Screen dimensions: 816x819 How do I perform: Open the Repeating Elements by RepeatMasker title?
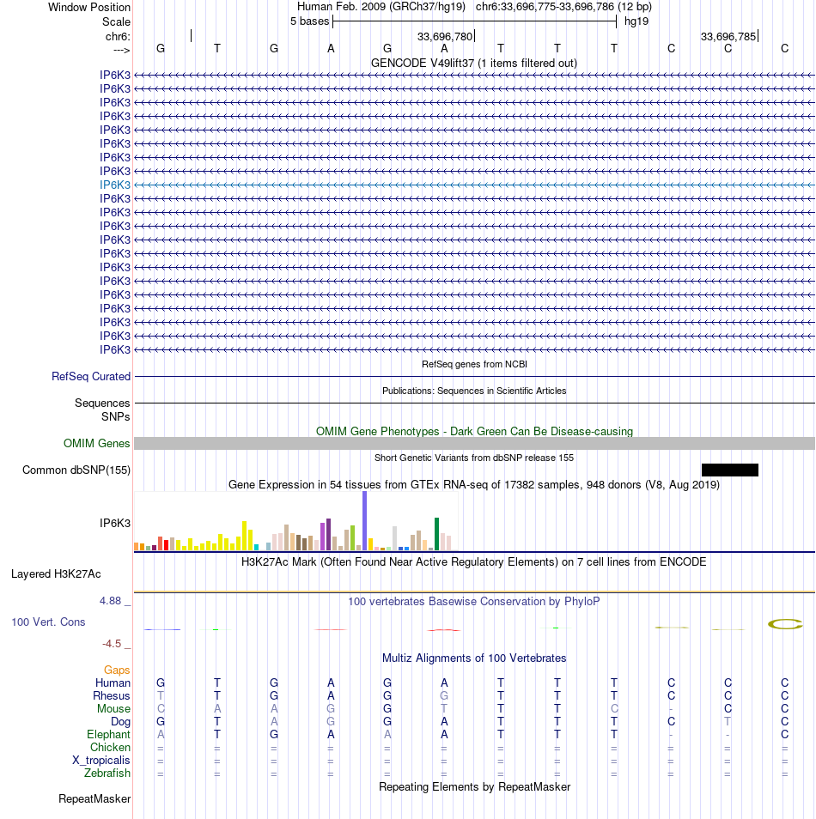[x=474, y=787]
